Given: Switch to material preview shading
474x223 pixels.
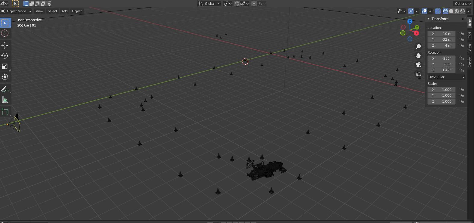Looking at the screenshot, I should pyautogui.click(x=457, y=11).
